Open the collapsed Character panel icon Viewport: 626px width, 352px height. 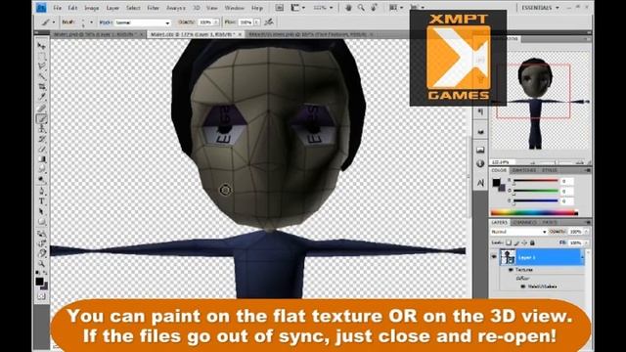coord(480,183)
